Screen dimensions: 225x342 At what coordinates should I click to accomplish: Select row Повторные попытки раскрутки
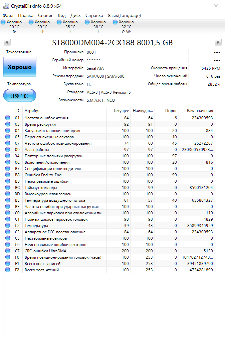coord(109,156)
